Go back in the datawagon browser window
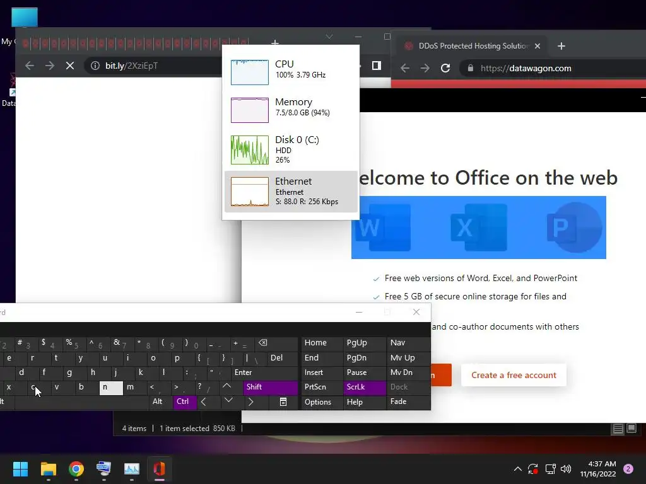Viewport: 646px width, 484px height. tap(405, 68)
